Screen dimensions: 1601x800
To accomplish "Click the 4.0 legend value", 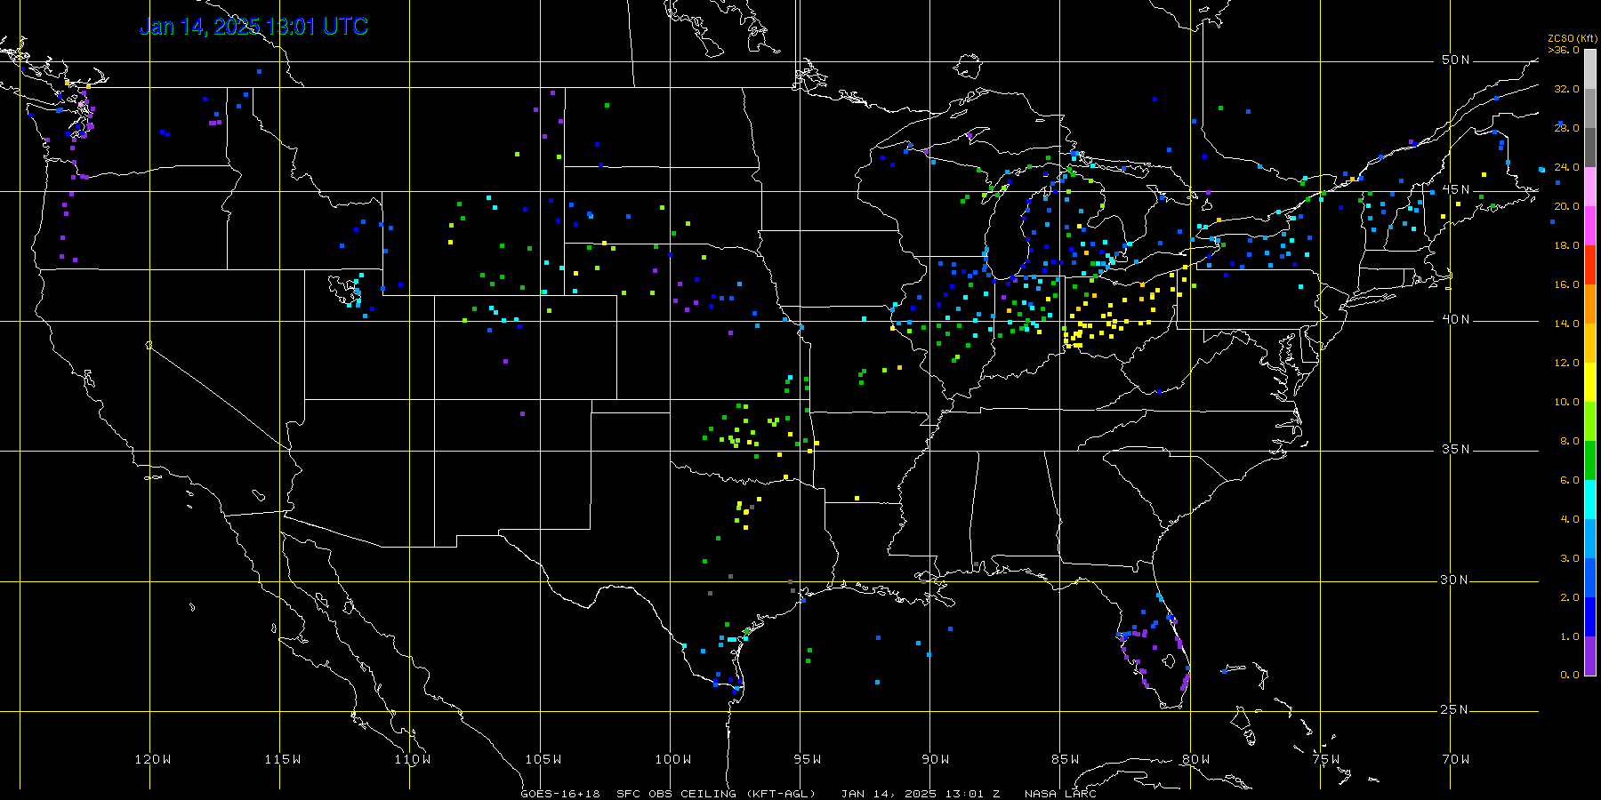I will pyautogui.click(x=1570, y=519).
